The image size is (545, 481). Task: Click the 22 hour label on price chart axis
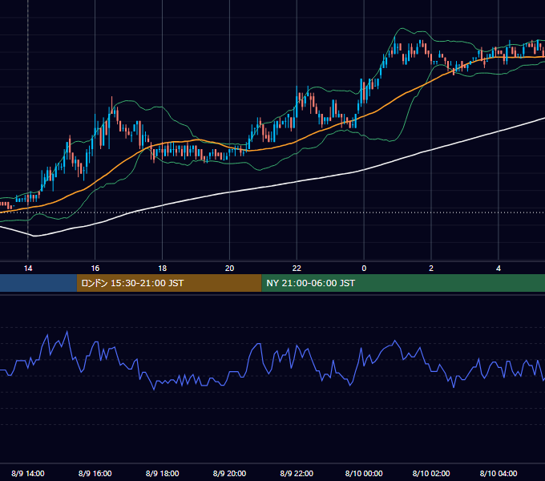pos(297,269)
